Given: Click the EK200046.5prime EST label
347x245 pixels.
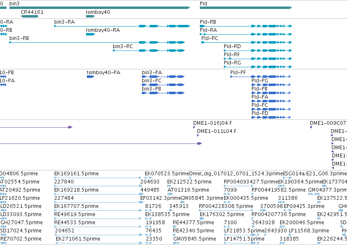Looking at the screenshot, I should click(302, 223).
